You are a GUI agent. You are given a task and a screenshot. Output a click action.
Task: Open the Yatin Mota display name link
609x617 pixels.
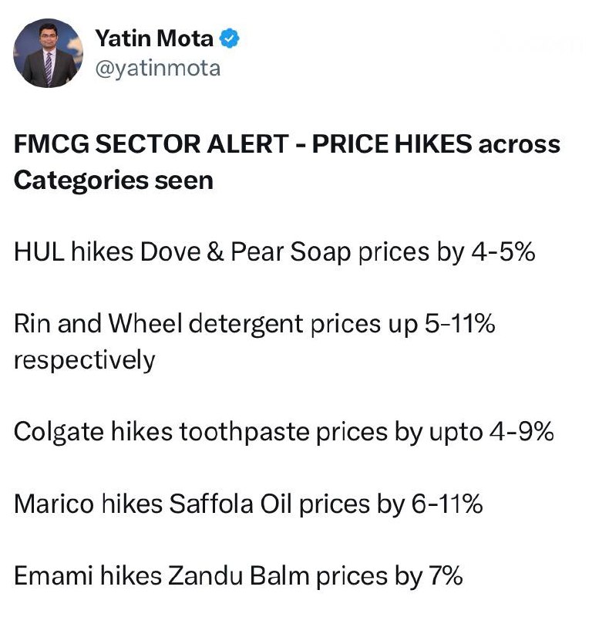click(x=154, y=39)
